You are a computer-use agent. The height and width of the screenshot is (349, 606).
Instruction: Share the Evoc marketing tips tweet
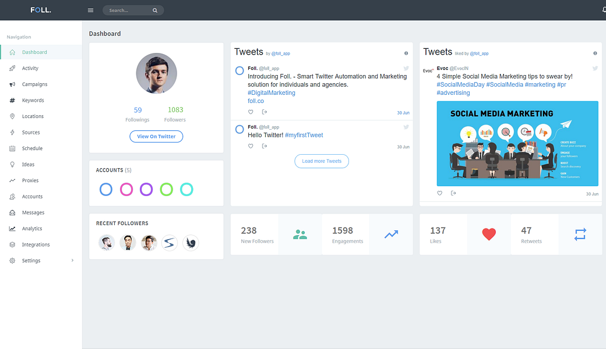click(453, 193)
